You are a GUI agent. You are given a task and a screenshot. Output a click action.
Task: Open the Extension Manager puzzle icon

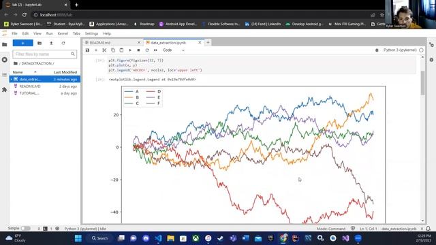(x=5, y=90)
